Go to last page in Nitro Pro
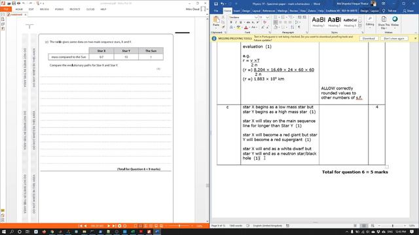This screenshot has width=419, height=235. click(114, 226)
